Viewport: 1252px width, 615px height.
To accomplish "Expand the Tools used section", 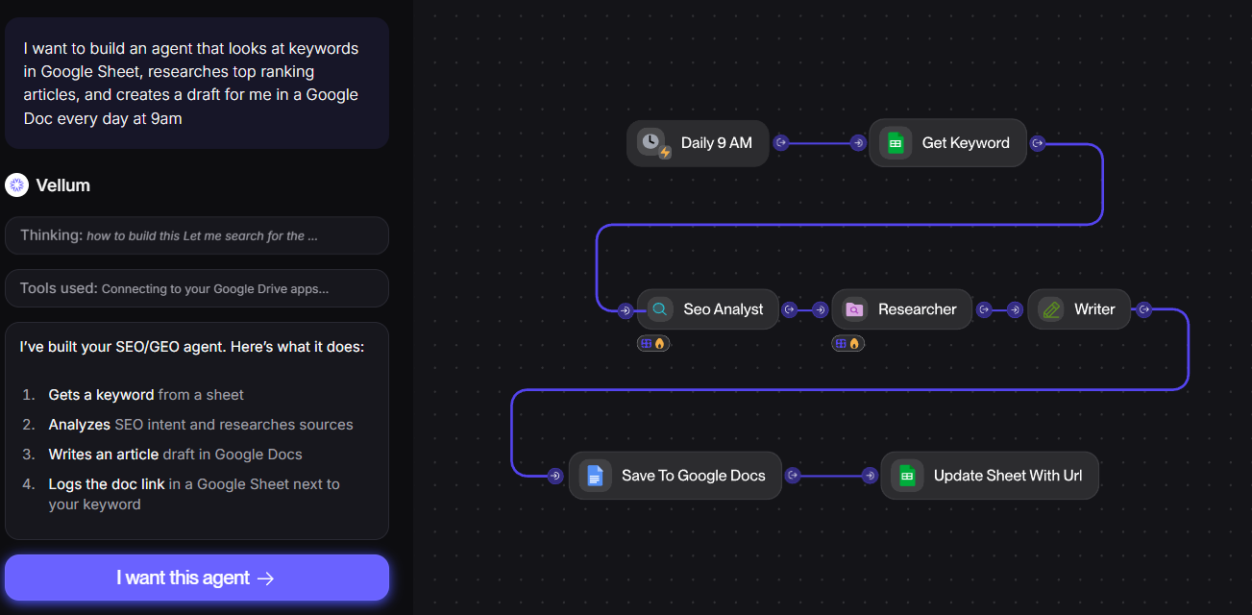I will coord(196,288).
